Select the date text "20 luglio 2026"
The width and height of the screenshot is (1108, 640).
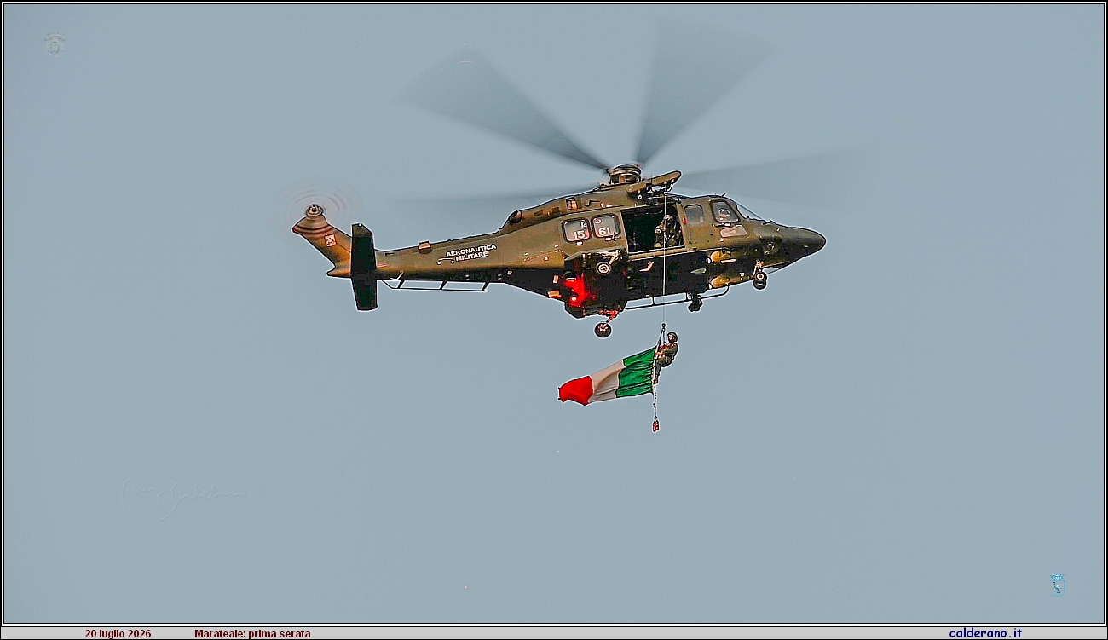118,634
